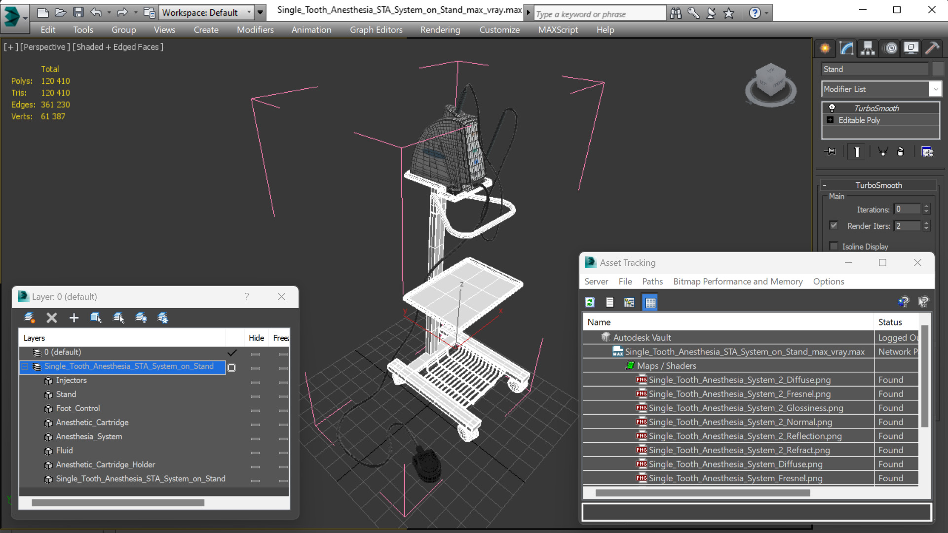The image size is (948, 533).
Task: Click Refresh icon in Asset Tracking
Action: click(590, 302)
